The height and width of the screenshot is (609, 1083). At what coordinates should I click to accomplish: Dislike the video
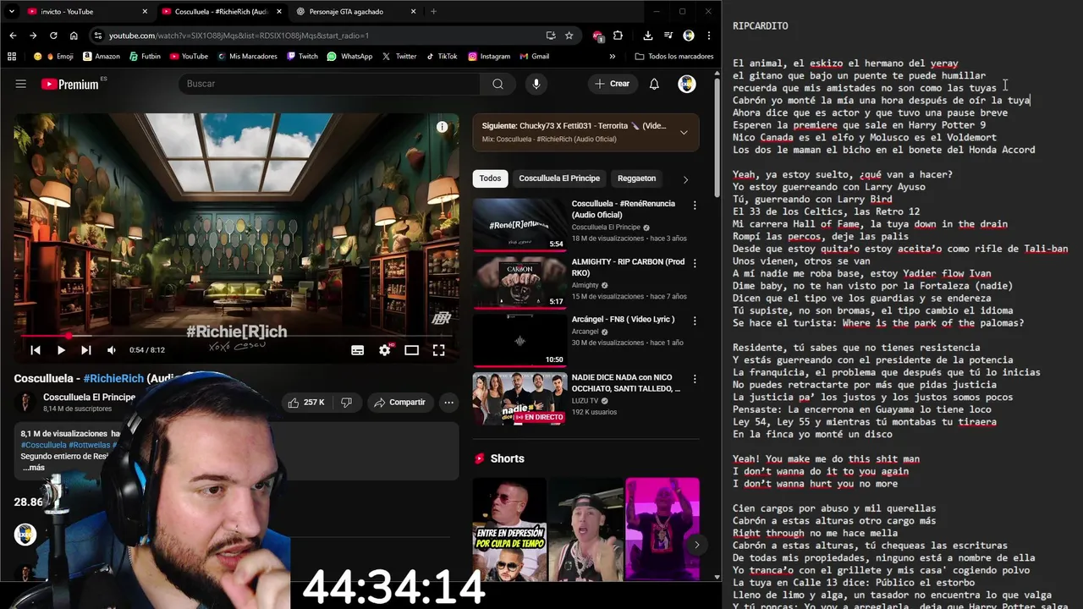tap(346, 403)
